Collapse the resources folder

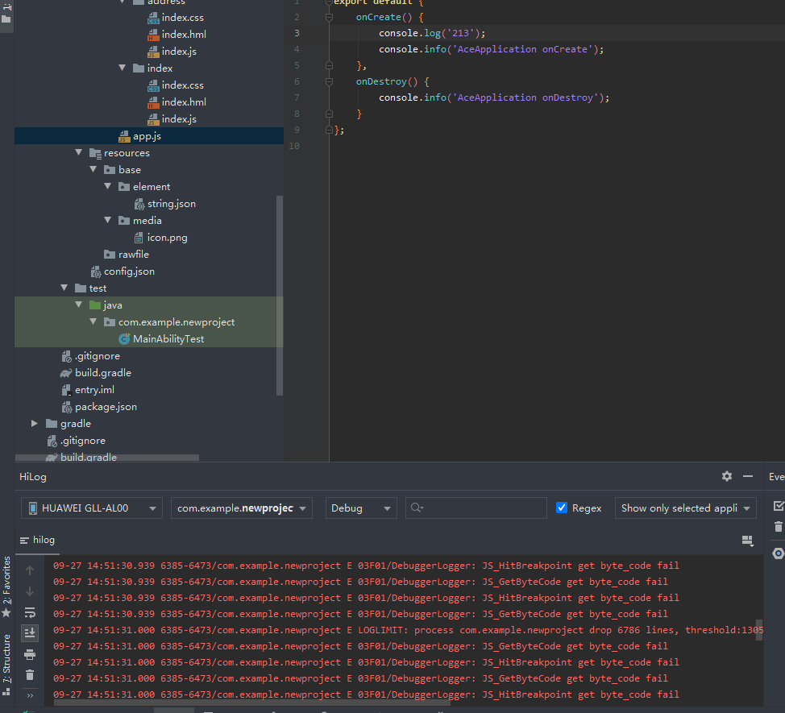(x=79, y=152)
